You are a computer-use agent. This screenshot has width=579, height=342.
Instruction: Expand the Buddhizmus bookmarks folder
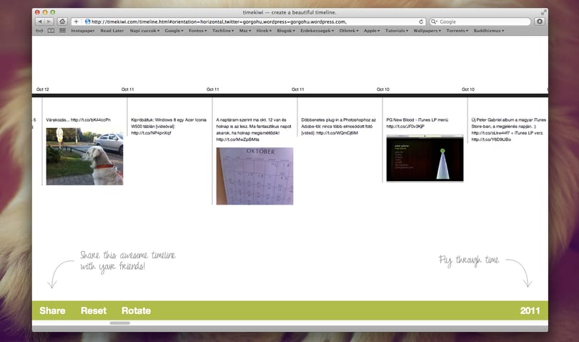[488, 31]
